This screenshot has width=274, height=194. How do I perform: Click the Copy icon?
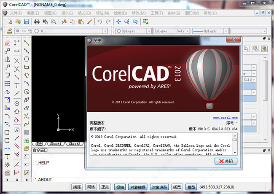[73, 22]
